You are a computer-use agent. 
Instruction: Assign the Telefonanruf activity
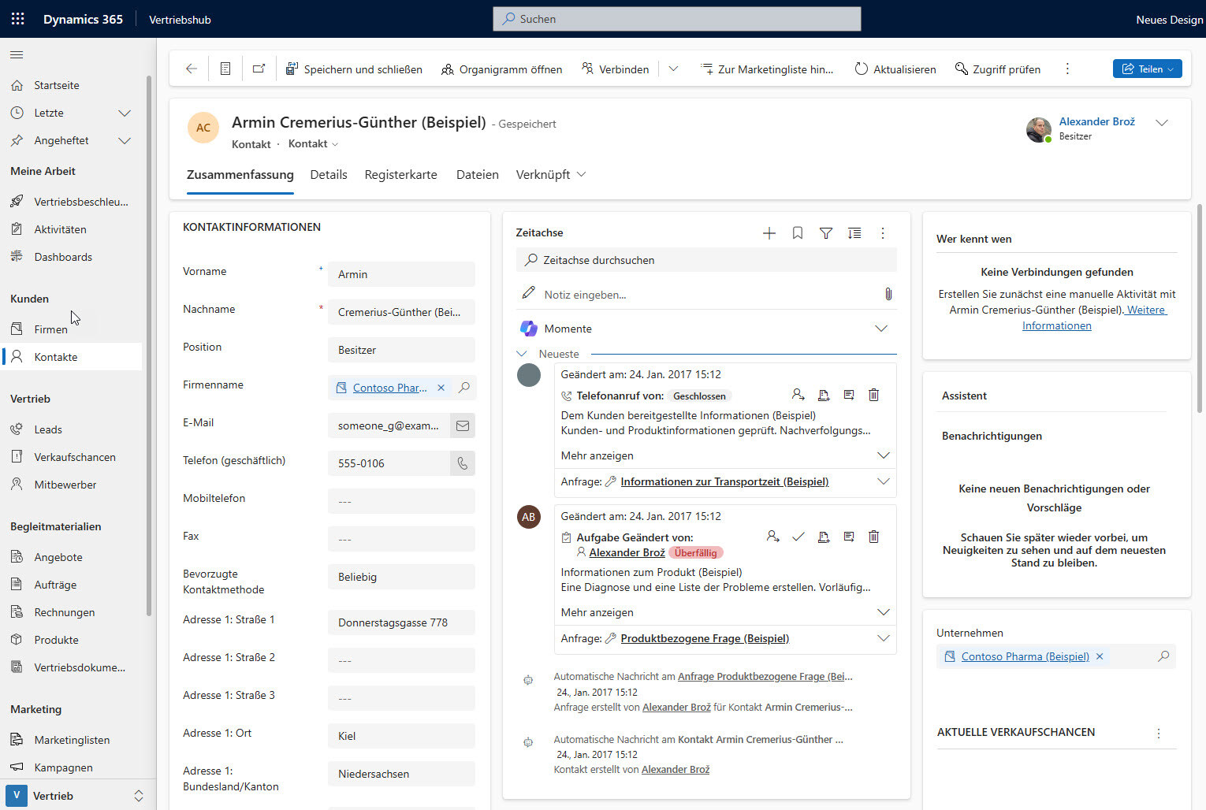[798, 395]
